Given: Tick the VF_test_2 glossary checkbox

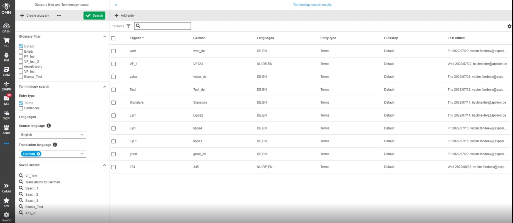Looking at the screenshot, I should pos(21,61).
